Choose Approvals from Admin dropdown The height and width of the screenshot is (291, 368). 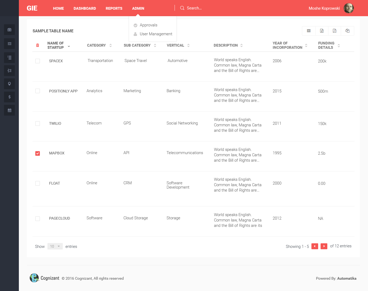point(148,25)
